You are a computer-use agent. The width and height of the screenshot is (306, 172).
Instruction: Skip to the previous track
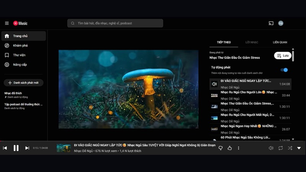(x=5, y=148)
